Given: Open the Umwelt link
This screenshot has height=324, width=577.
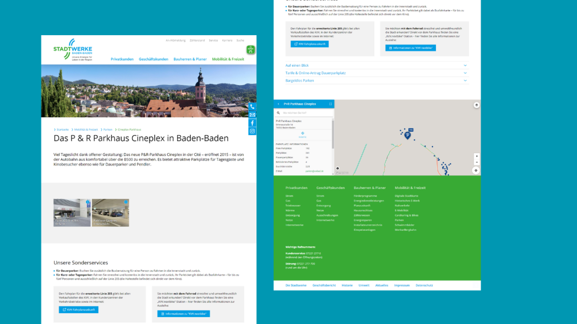Looking at the screenshot, I should (x=364, y=286).
